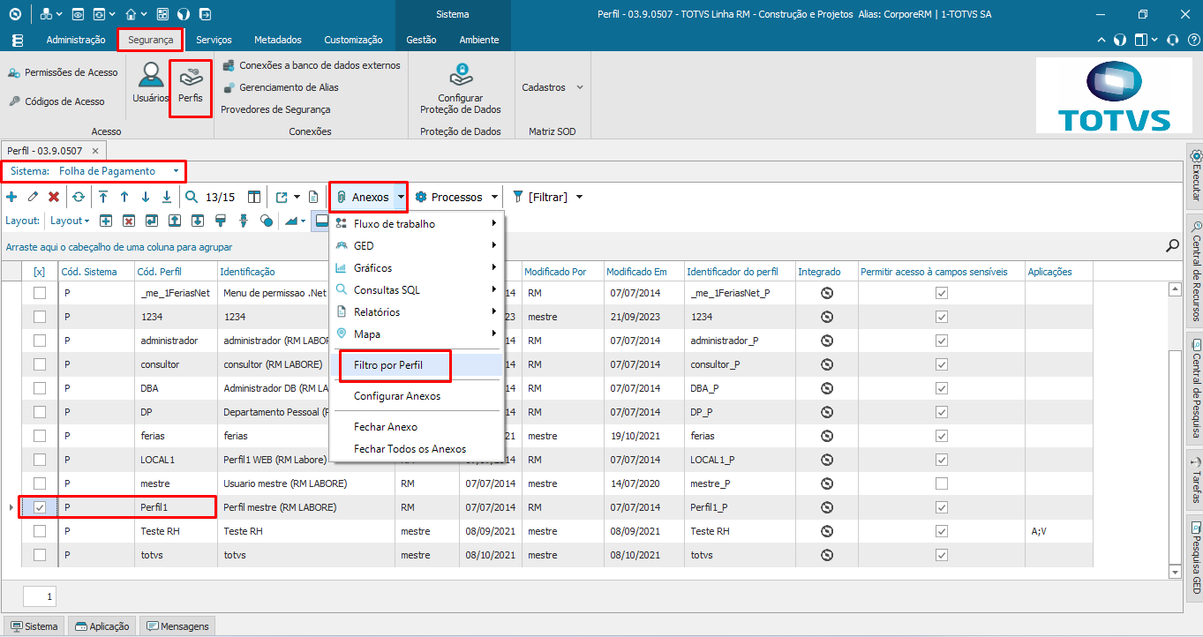
Task: Click the page number field showing 1
Action: [x=40, y=596]
